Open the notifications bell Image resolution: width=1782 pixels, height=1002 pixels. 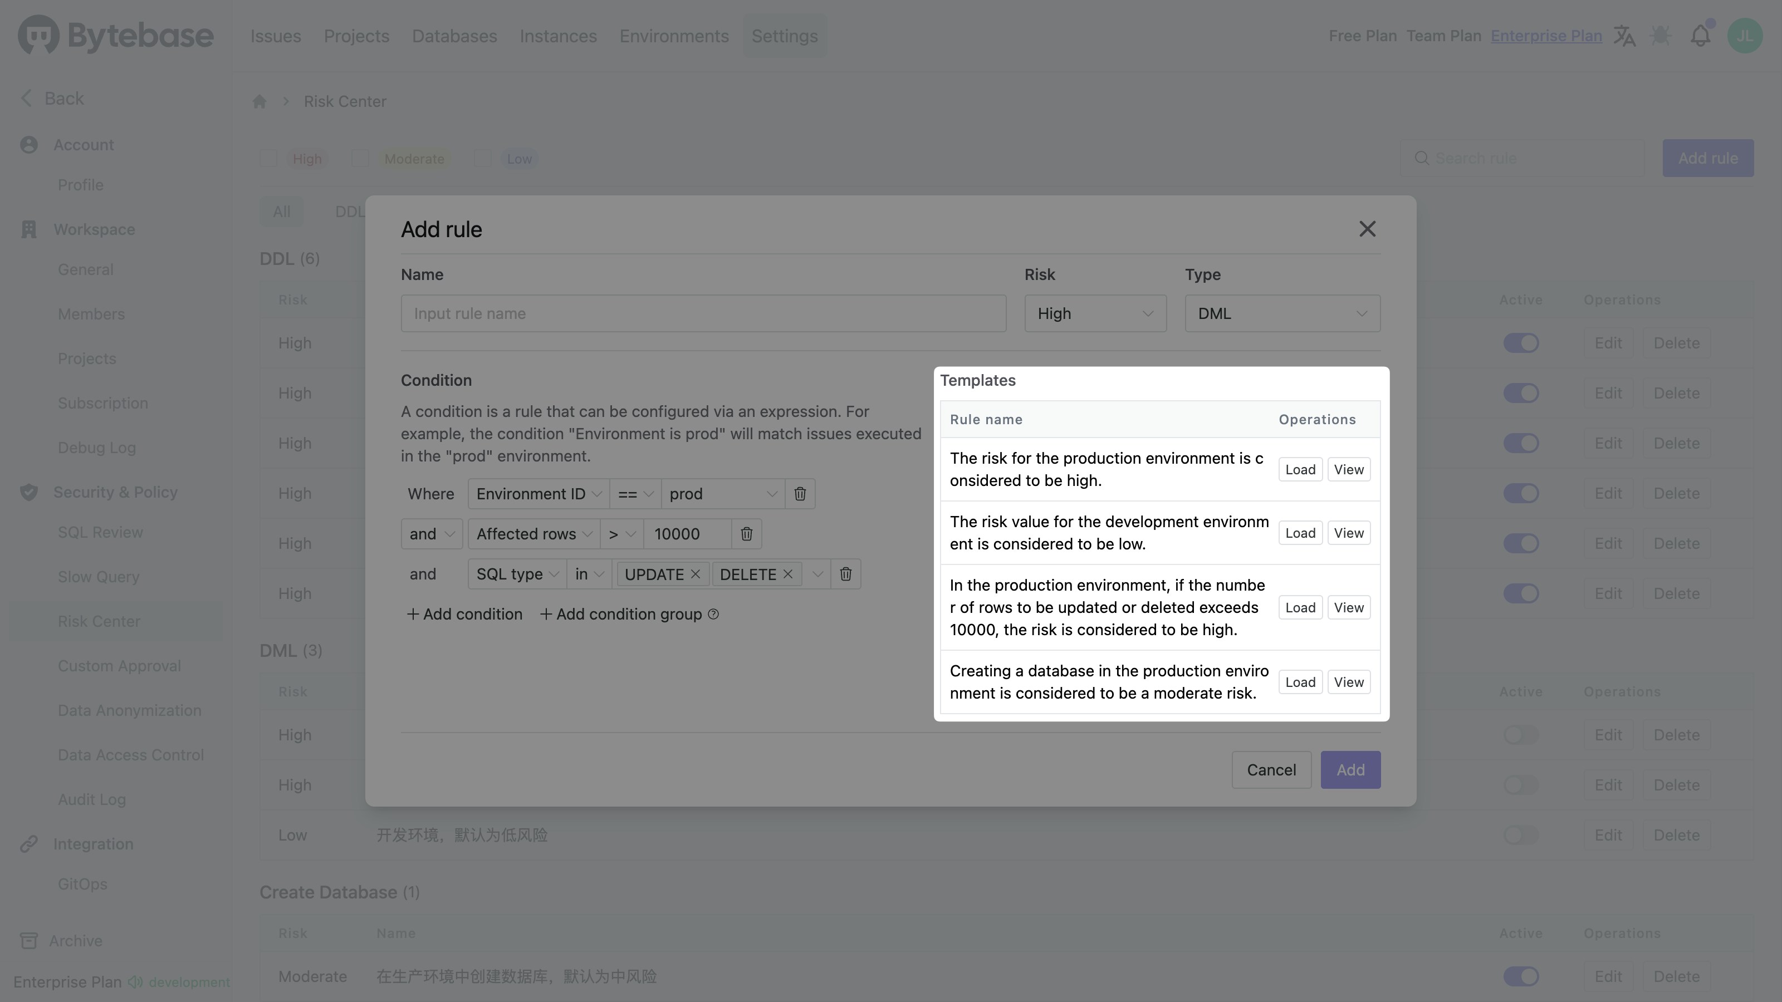[1700, 36]
